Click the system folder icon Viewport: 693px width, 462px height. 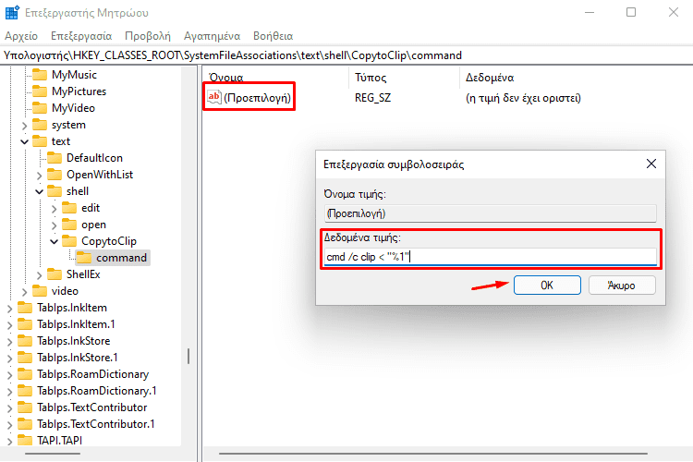(40, 125)
